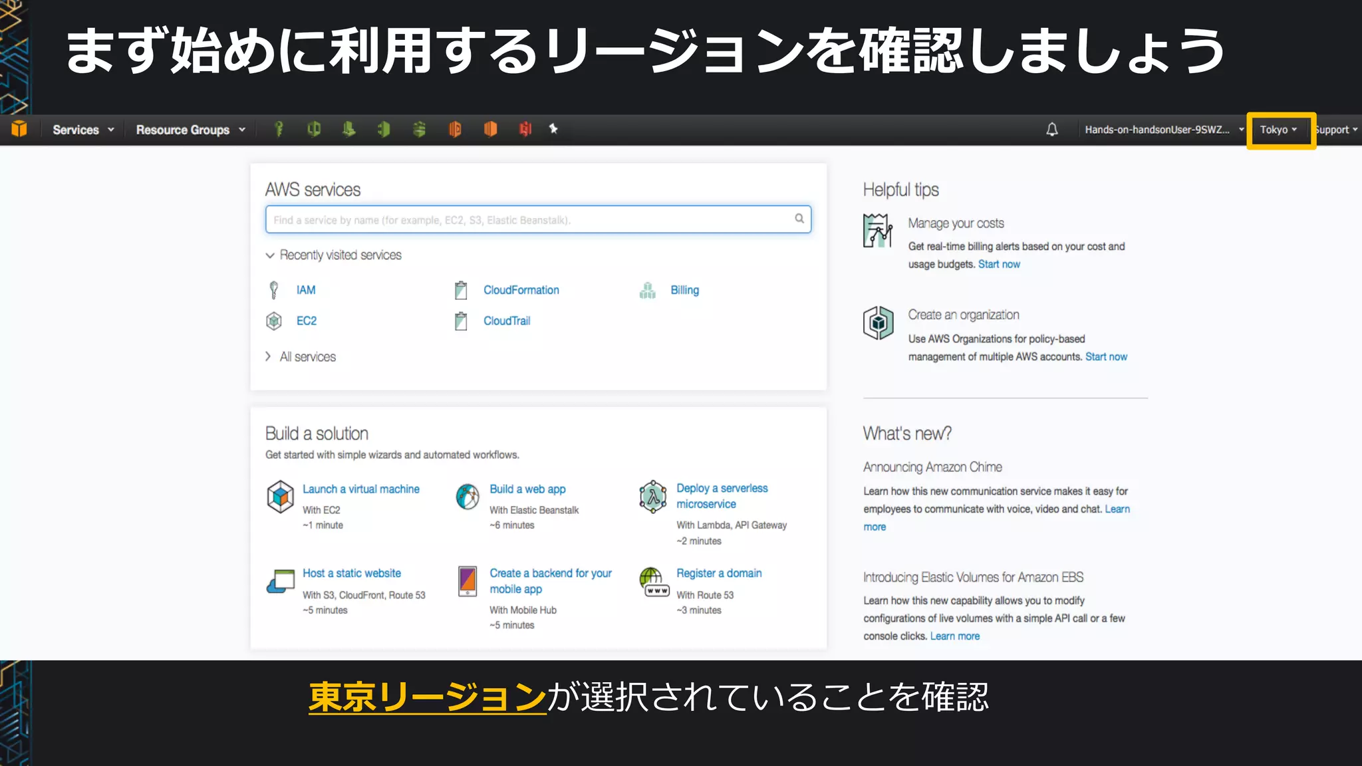
Task: Click the pin shortcuts icon in toolbar
Action: pos(553,128)
